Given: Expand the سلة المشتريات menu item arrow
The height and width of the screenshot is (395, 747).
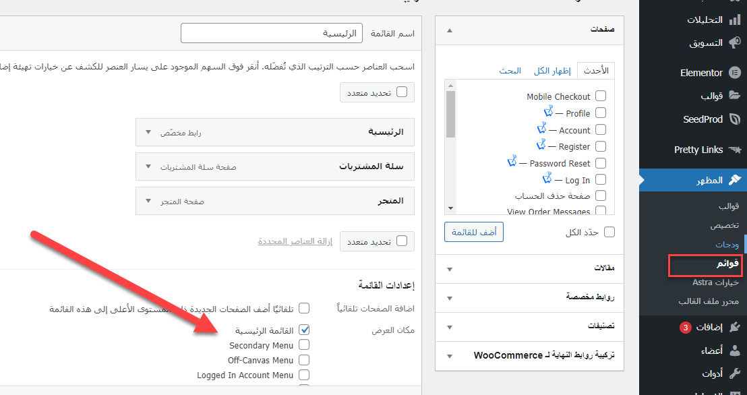Looking at the screenshot, I should pos(148,166).
